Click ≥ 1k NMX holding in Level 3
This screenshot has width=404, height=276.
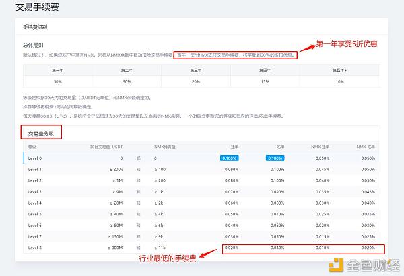[159, 192]
